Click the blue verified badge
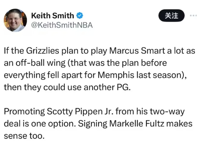206x141 pixels. (x=80, y=15)
